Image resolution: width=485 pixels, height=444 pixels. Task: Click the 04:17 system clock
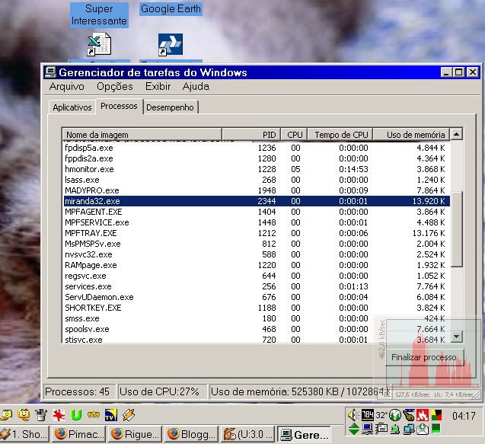(x=464, y=416)
